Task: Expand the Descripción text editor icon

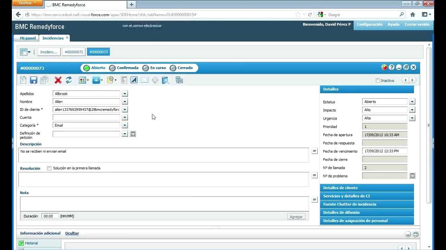Action: (315, 151)
